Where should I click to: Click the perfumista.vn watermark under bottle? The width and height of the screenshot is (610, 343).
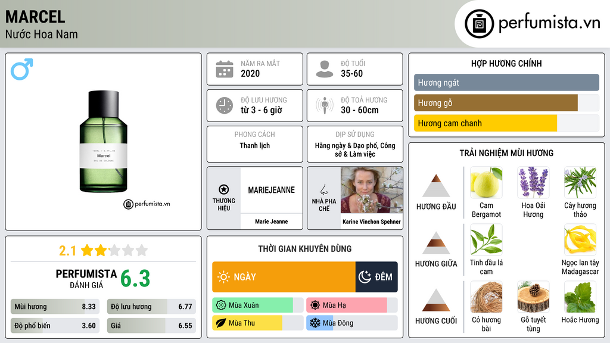tap(147, 204)
